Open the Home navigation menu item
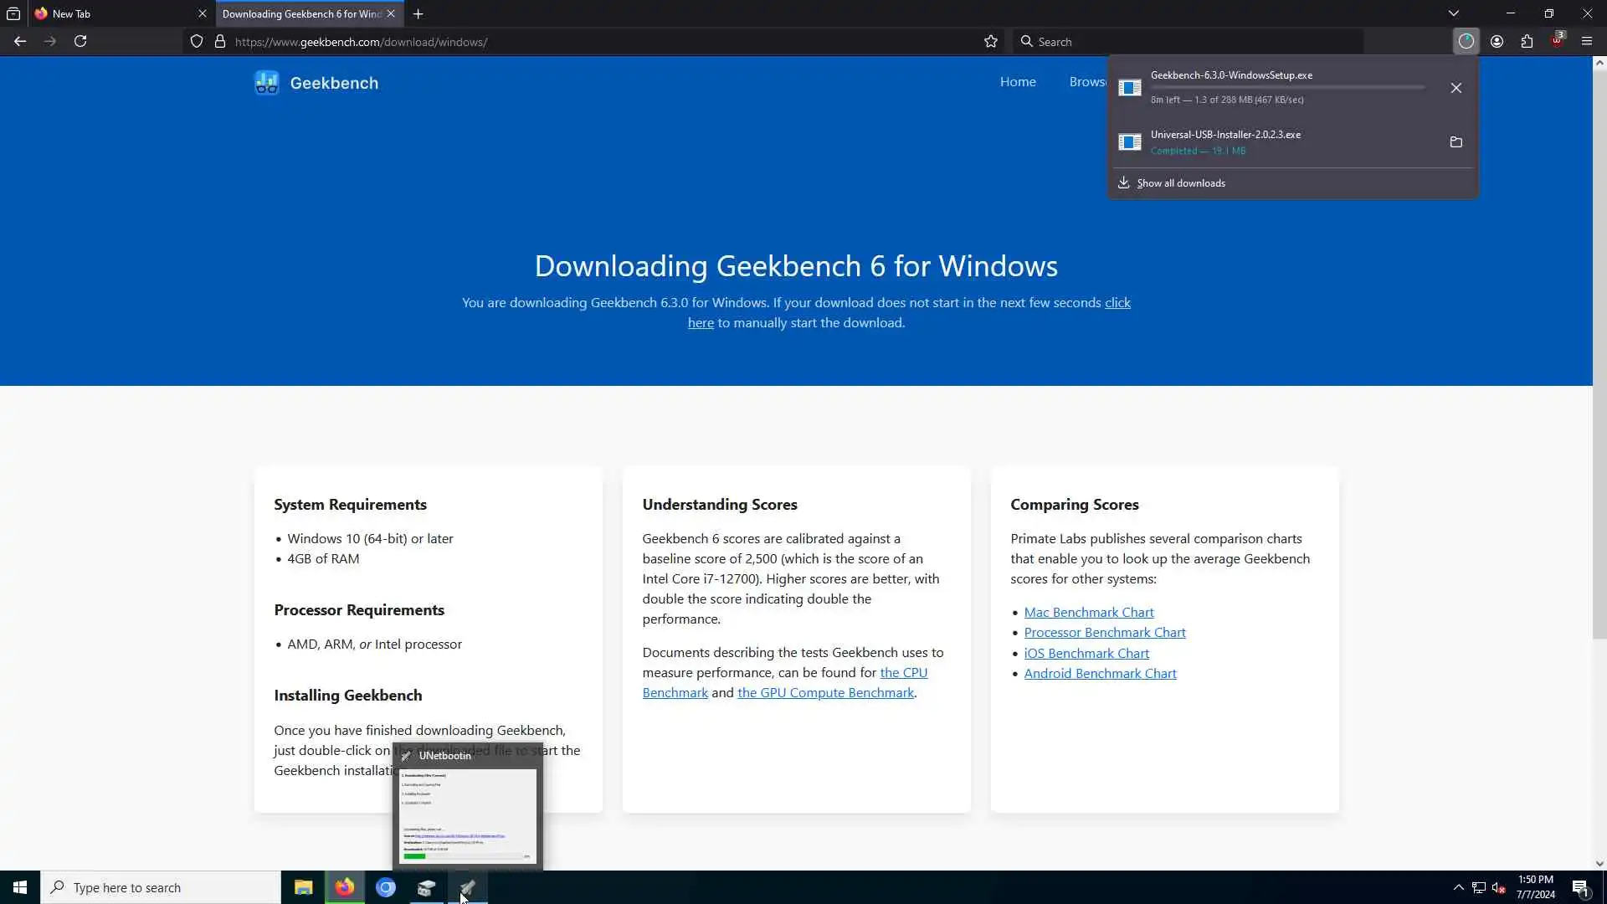The height and width of the screenshot is (904, 1607). (1018, 81)
